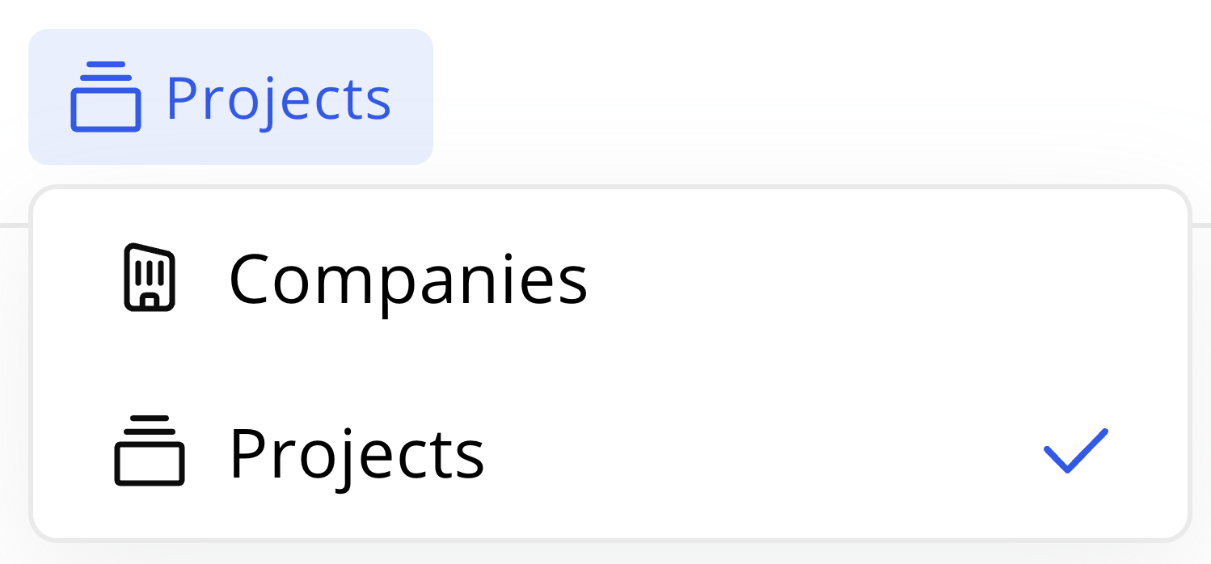Switch the view to Companies
Screen dimensions: 1211x564
407,279
